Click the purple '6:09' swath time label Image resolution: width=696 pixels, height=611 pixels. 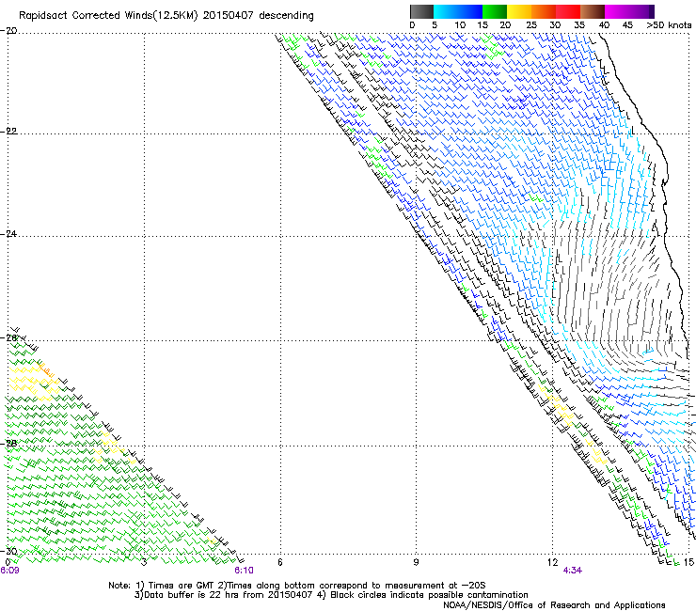(x=9, y=571)
